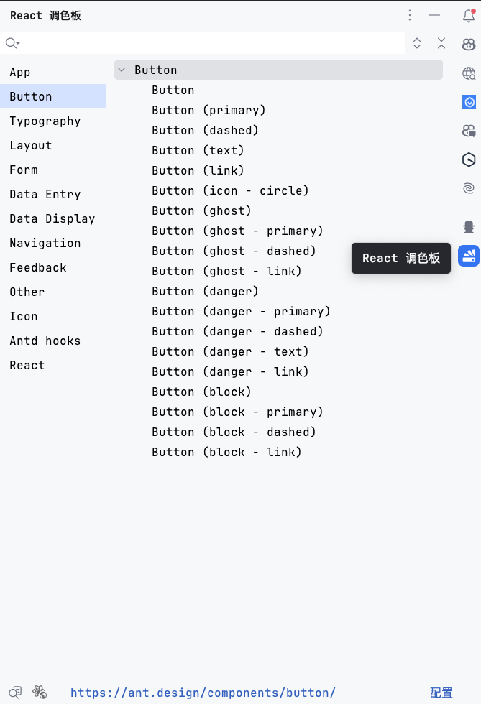481x704 pixels.
Task: Click the collapse-all control beside the search bar
Action: coord(441,43)
